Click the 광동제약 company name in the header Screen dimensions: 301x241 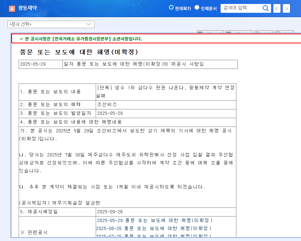click(27, 8)
